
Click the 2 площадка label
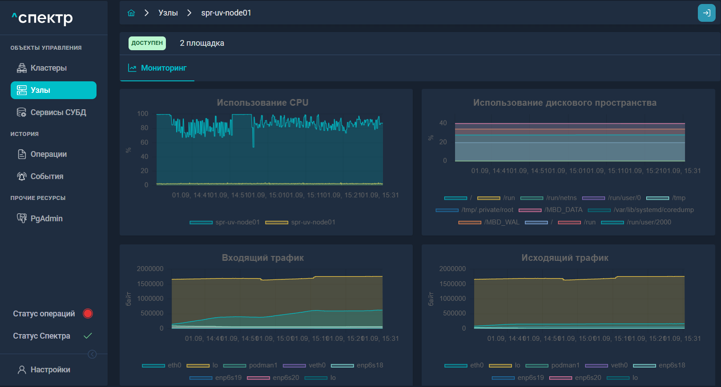[202, 43]
